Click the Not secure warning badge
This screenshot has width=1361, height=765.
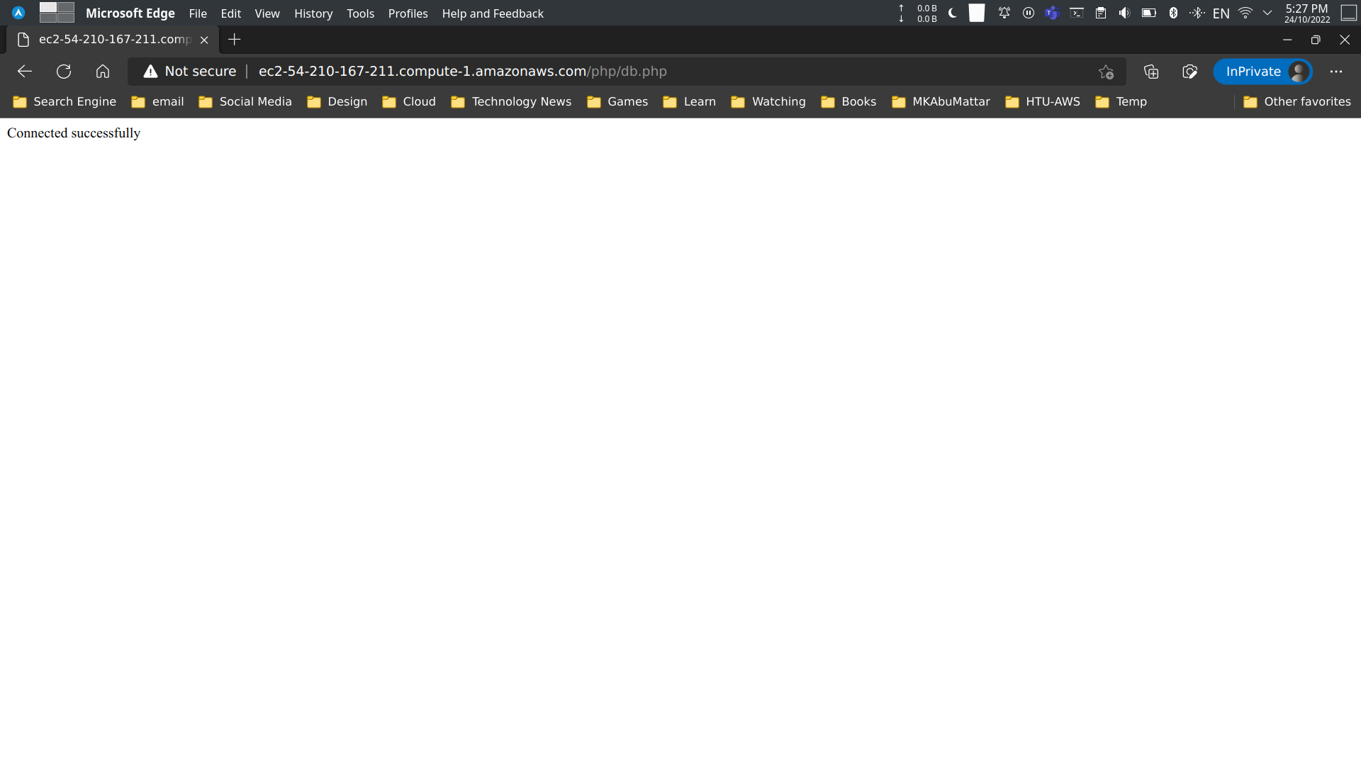pos(188,71)
